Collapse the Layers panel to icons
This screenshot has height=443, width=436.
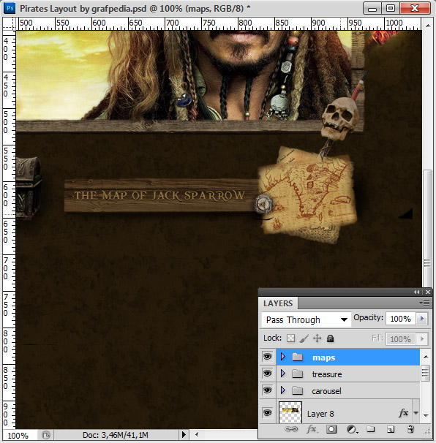tap(416, 292)
